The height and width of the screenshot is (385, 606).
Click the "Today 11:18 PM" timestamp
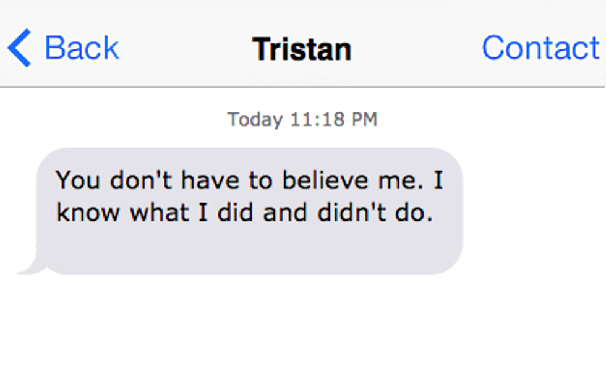pos(302,119)
